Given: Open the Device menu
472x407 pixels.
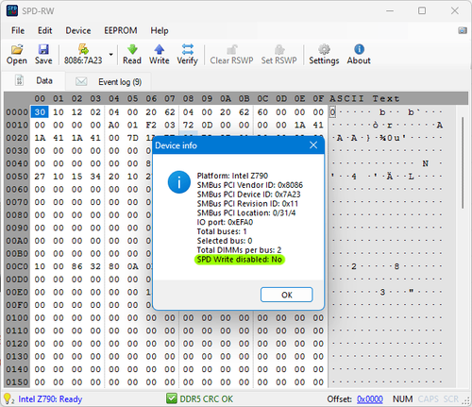Looking at the screenshot, I should click(x=78, y=30).
